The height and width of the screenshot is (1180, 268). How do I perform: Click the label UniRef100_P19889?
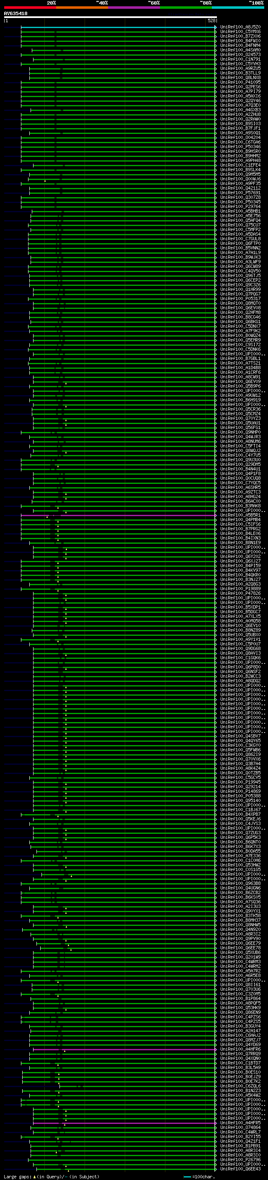pyautogui.click(x=240, y=589)
